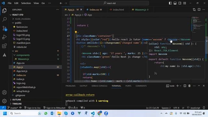Click the code minimap preview

pos(198,25)
